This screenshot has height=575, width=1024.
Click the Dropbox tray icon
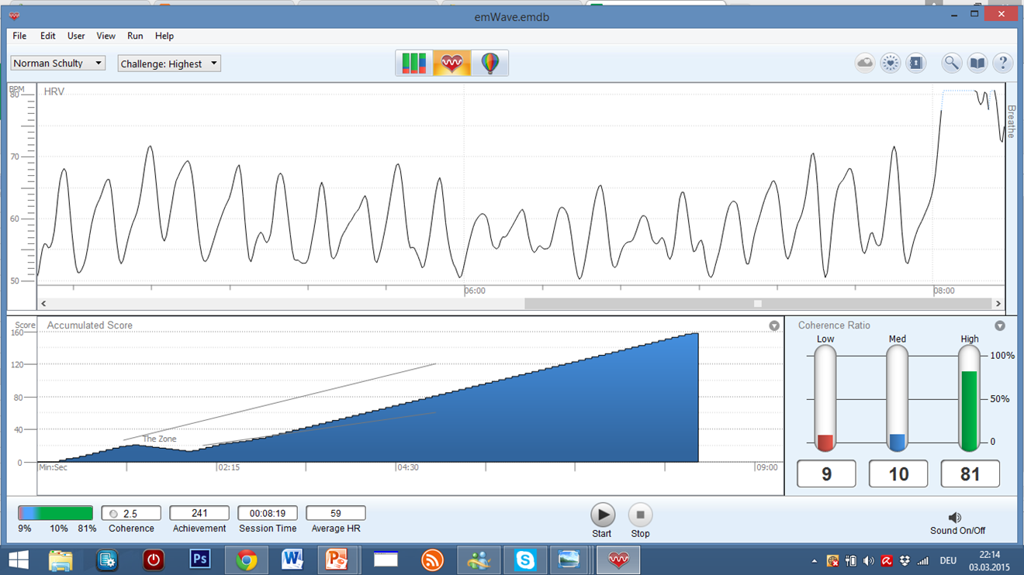point(904,560)
